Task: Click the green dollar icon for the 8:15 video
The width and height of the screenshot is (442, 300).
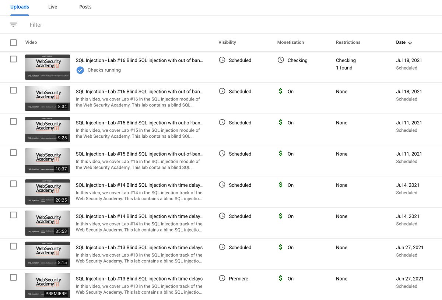Action: pos(281,247)
